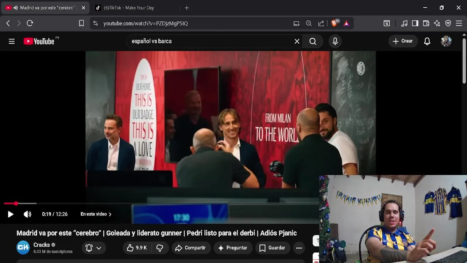
Task: Mute the video volume
Action: 27,214
